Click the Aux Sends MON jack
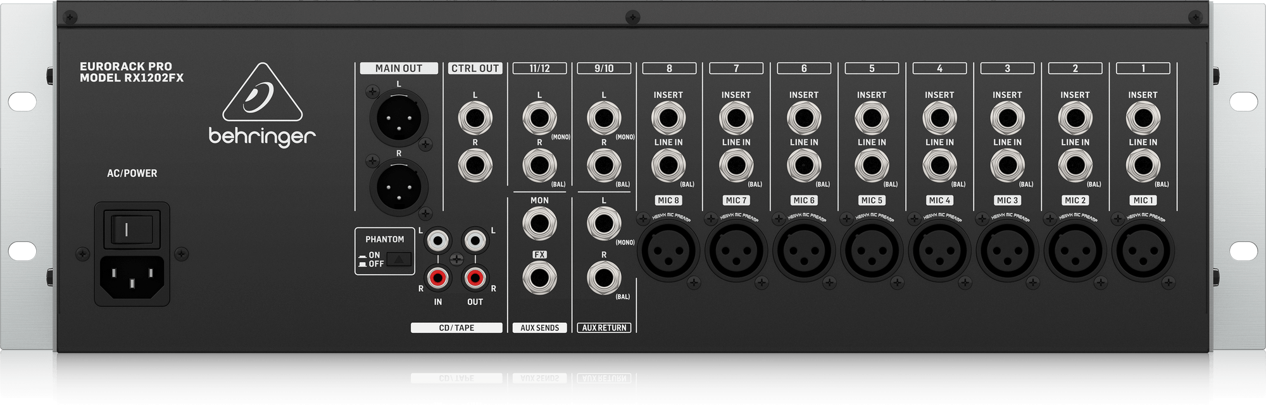Viewport: 1266px width, 415px height. coord(539,224)
